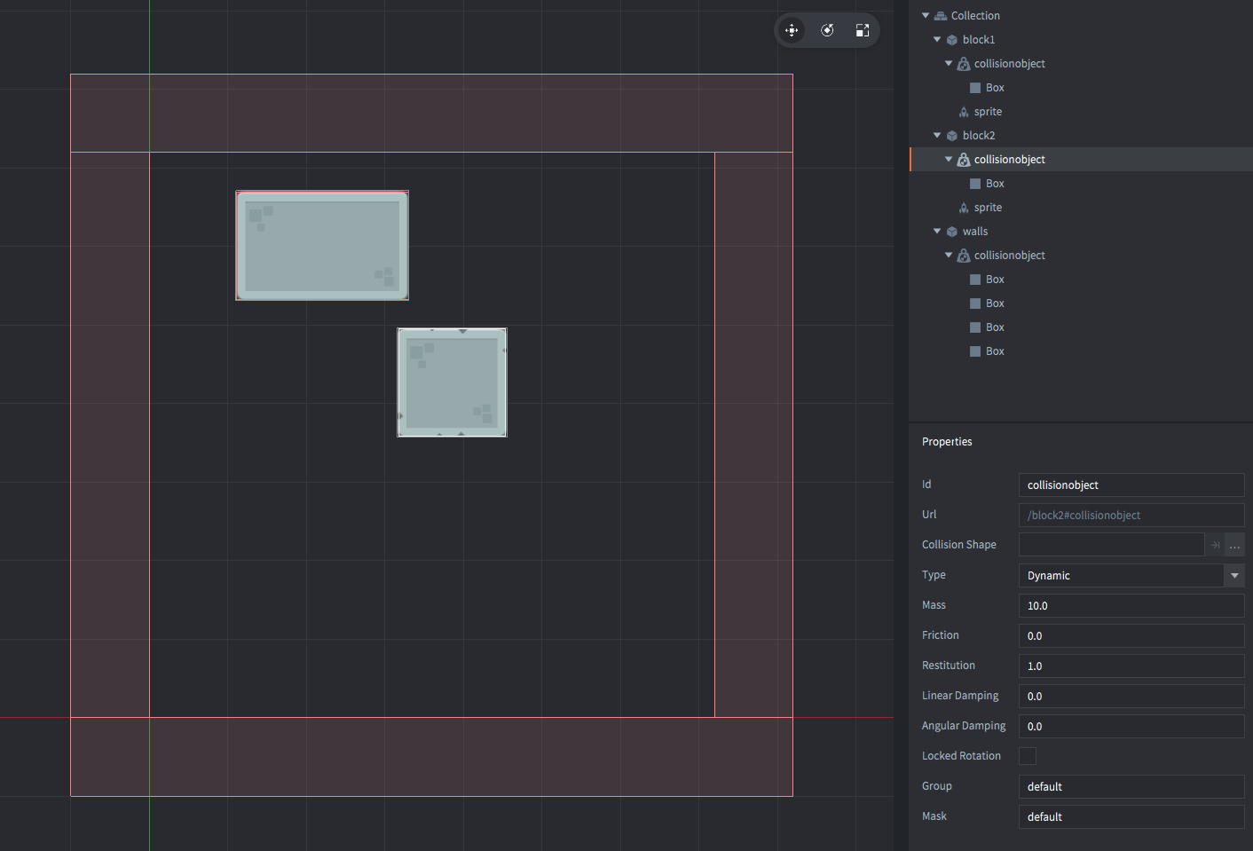Click the Collision Shape open-resource arrow button

pyautogui.click(x=1215, y=545)
